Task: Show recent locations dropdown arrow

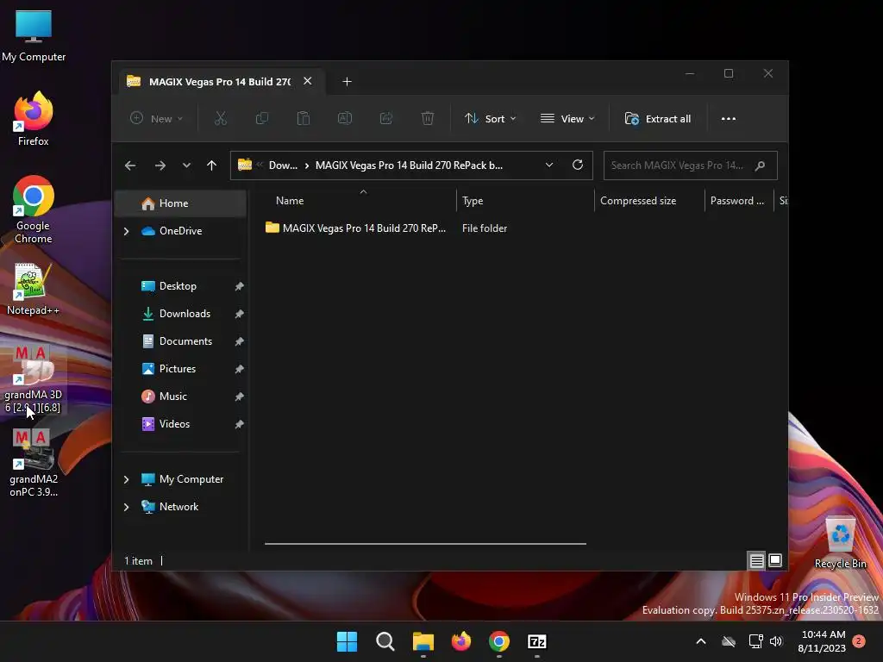Action: point(186,165)
